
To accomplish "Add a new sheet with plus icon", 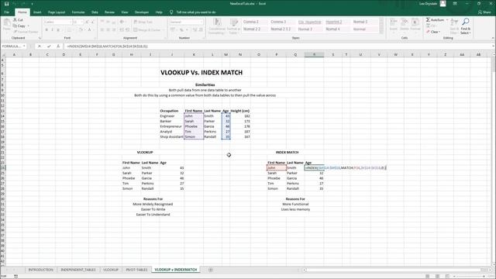I will click(210, 270).
